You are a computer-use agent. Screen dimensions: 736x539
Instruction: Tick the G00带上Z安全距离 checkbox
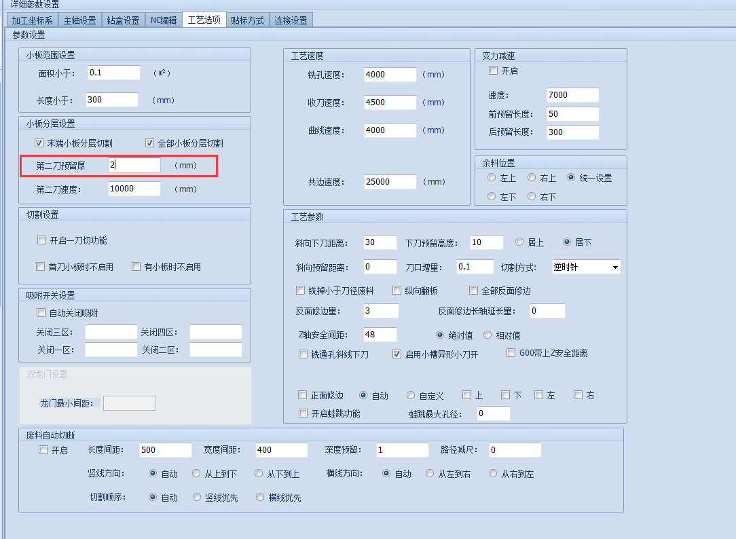(x=512, y=353)
